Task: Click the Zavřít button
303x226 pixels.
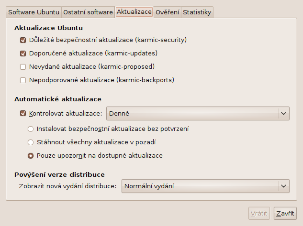Action: click(x=285, y=213)
